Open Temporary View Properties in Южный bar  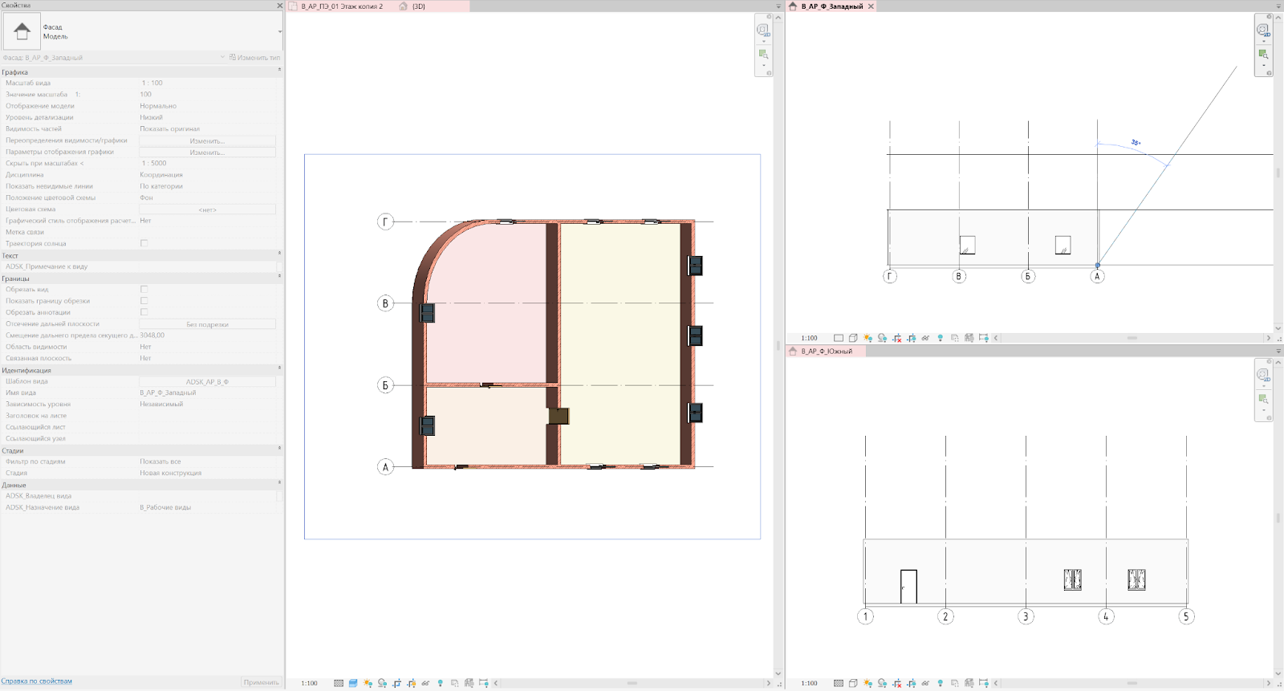[954, 683]
